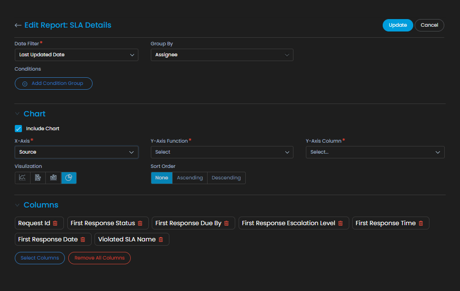Open the Y-Axis Column dropdown
This screenshot has width=460, height=291.
(x=375, y=152)
